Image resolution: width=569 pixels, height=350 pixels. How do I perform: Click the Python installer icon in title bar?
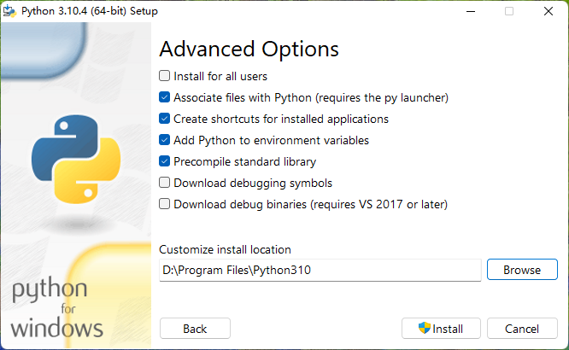point(9,11)
